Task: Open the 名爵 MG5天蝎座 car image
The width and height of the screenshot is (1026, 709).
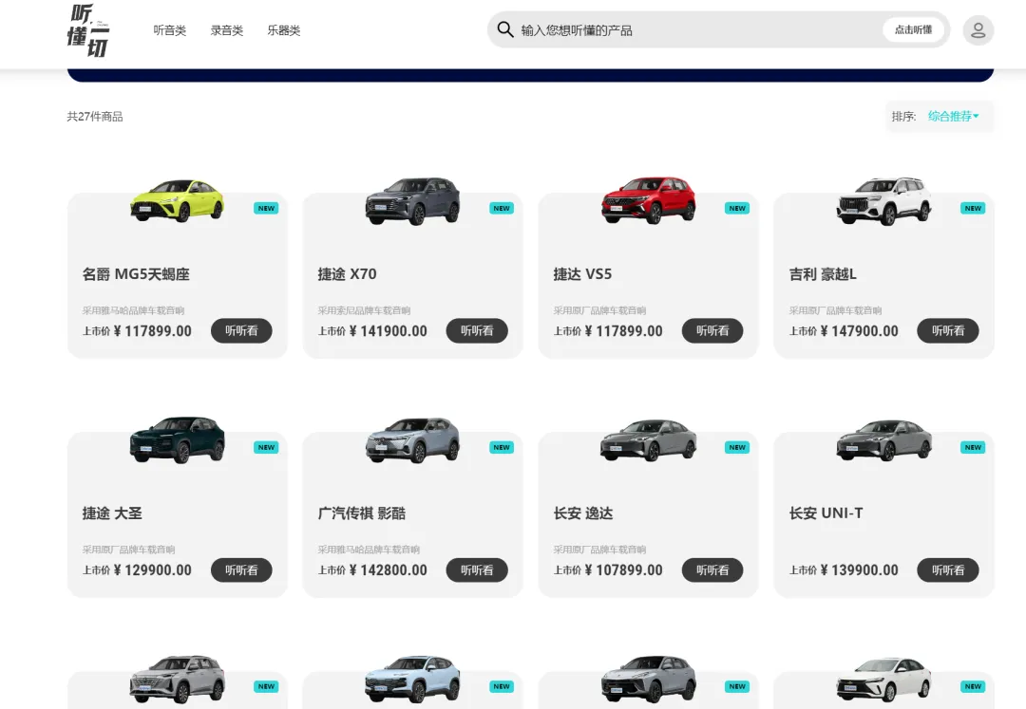Action: coord(178,200)
